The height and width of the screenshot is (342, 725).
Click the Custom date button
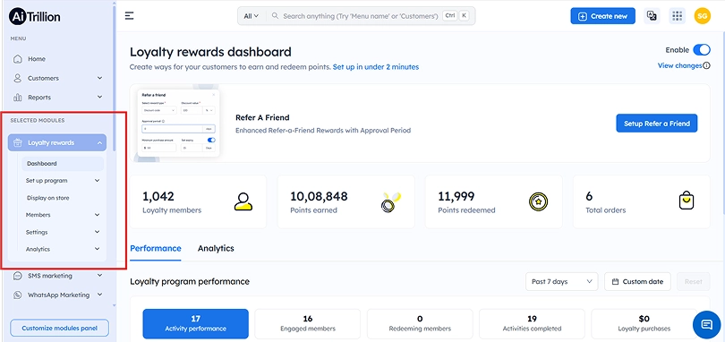(637, 281)
